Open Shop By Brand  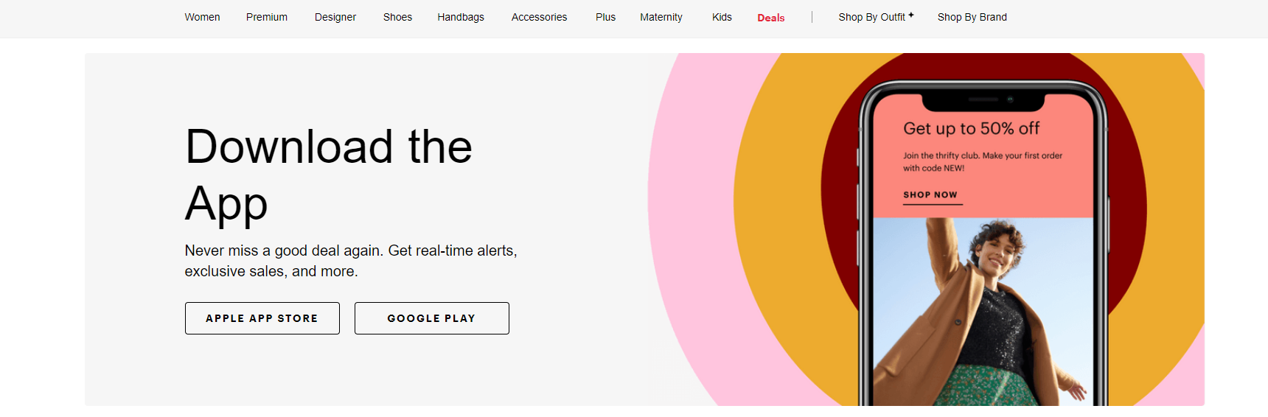tap(972, 17)
